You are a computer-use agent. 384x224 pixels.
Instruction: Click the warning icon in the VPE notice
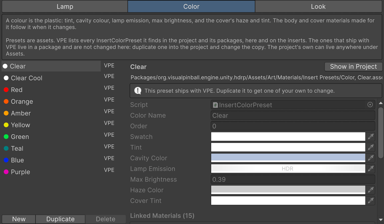click(138, 91)
